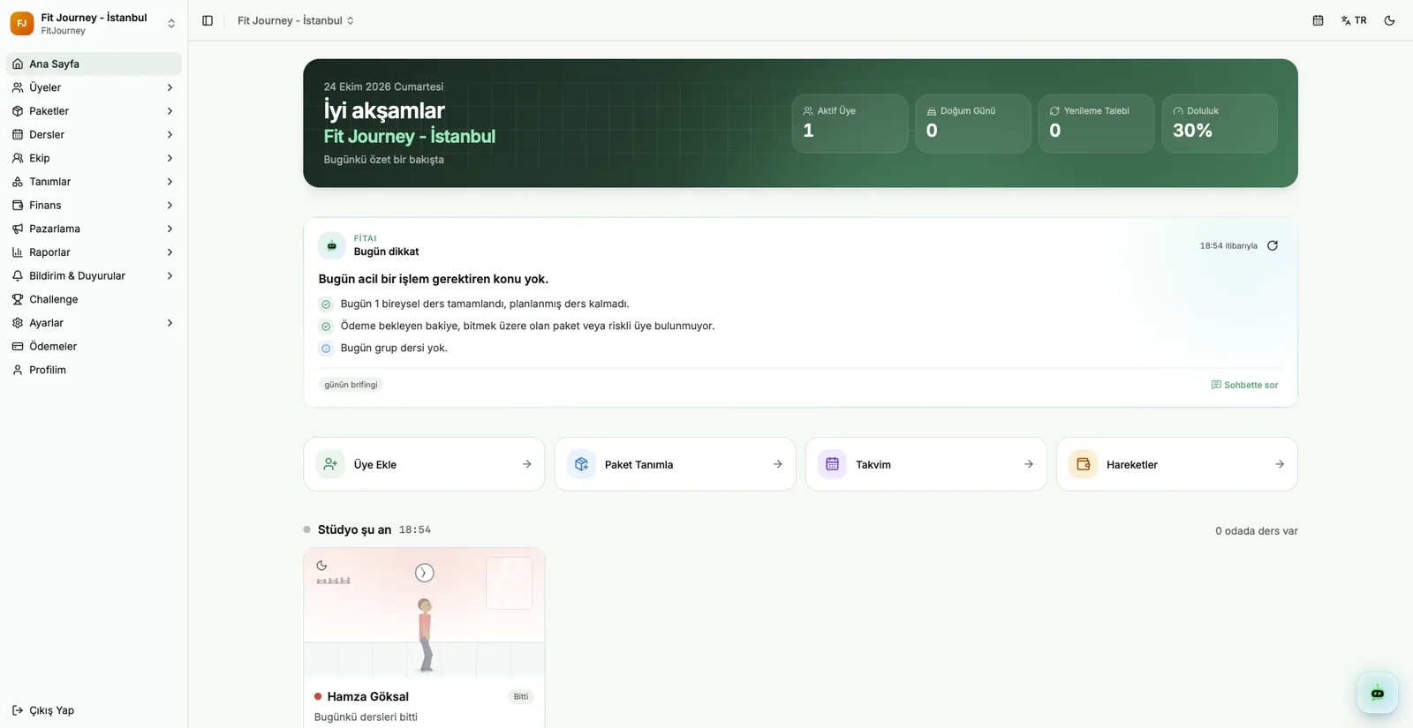Click the Ödemeler card icon in sidebar

coord(18,346)
